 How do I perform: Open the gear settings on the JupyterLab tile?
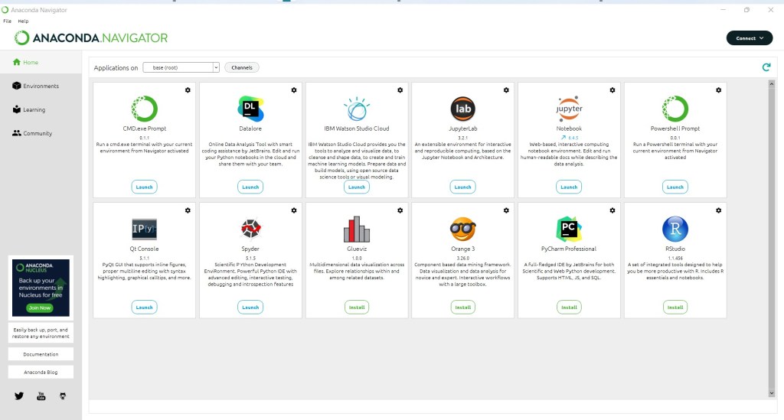(507, 90)
